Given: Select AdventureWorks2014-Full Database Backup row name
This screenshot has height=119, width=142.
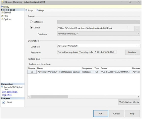Looking at the screenshot, I should pyautogui.click(x=59, y=72).
